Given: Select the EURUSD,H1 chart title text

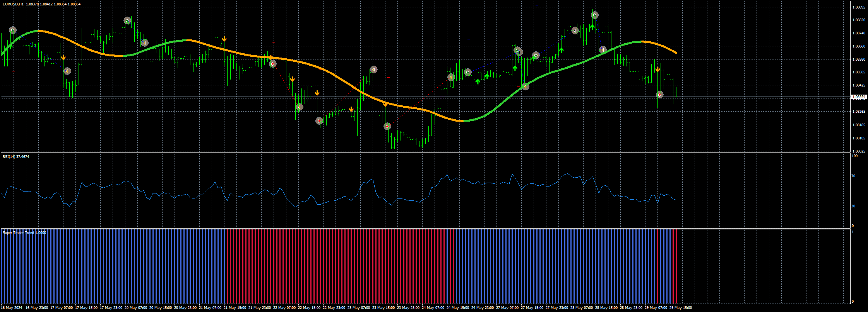Looking at the screenshot, I should 13,4.
